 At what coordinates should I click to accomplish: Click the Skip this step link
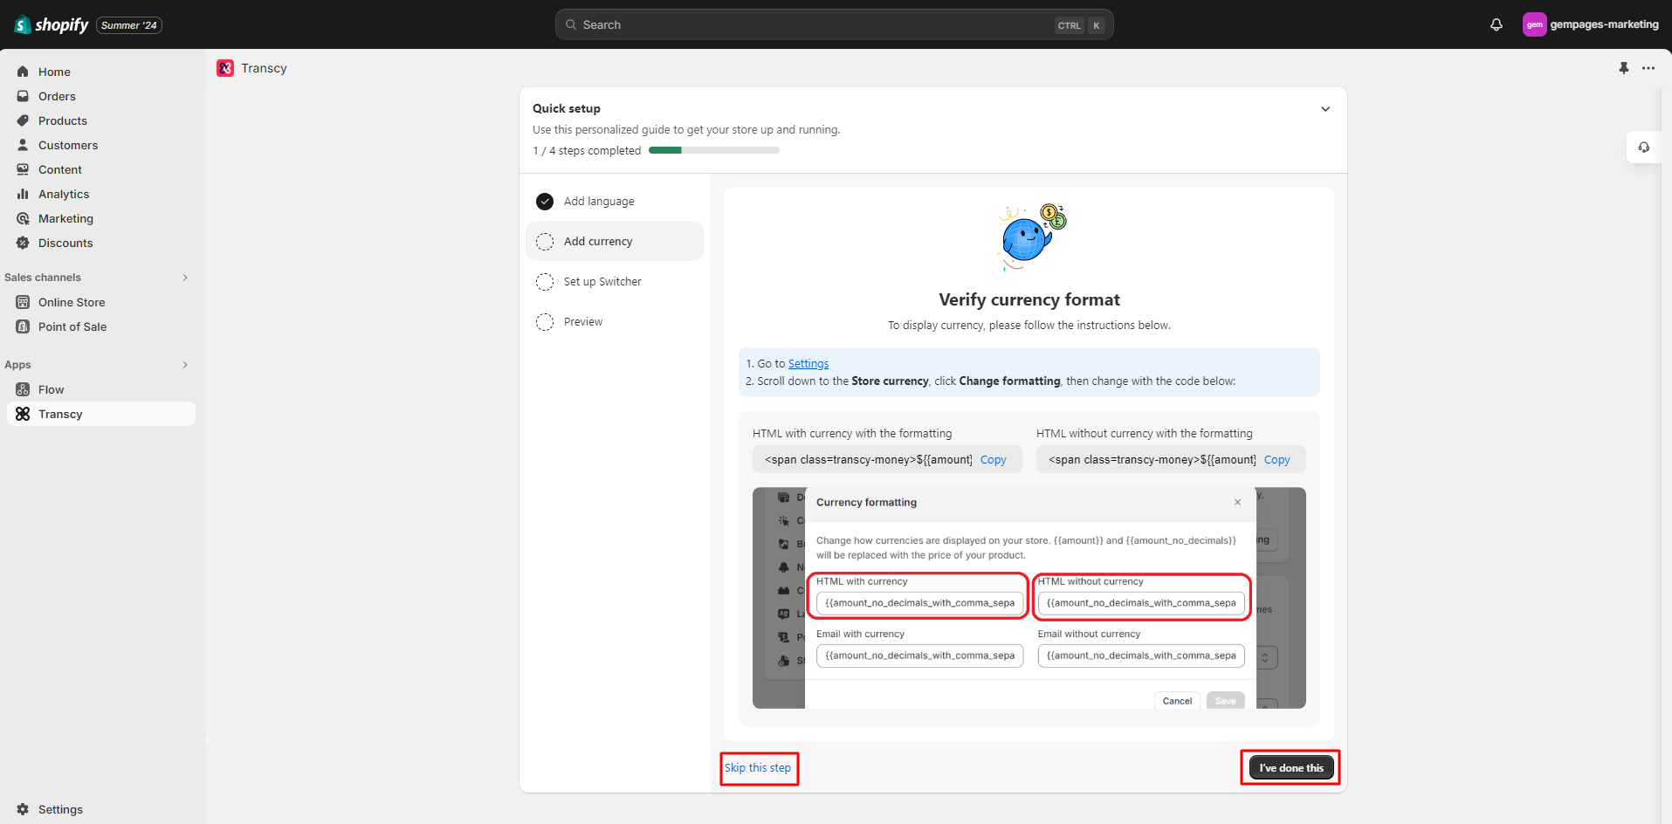(758, 768)
